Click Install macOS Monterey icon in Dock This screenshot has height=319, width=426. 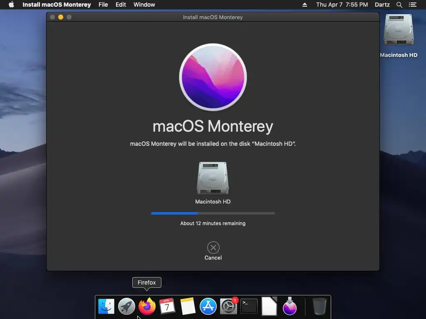point(290,306)
